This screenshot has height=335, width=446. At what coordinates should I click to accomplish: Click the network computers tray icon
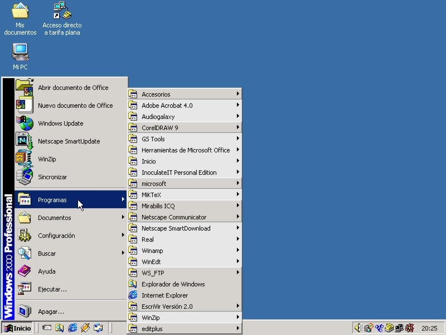pos(399,328)
